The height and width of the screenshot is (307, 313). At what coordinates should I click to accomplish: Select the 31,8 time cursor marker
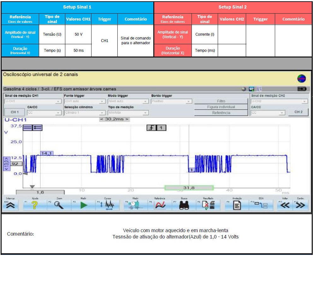click(189, 188)
